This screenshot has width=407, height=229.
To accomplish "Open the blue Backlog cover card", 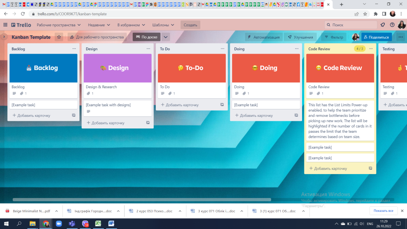I will click(43, 76).
